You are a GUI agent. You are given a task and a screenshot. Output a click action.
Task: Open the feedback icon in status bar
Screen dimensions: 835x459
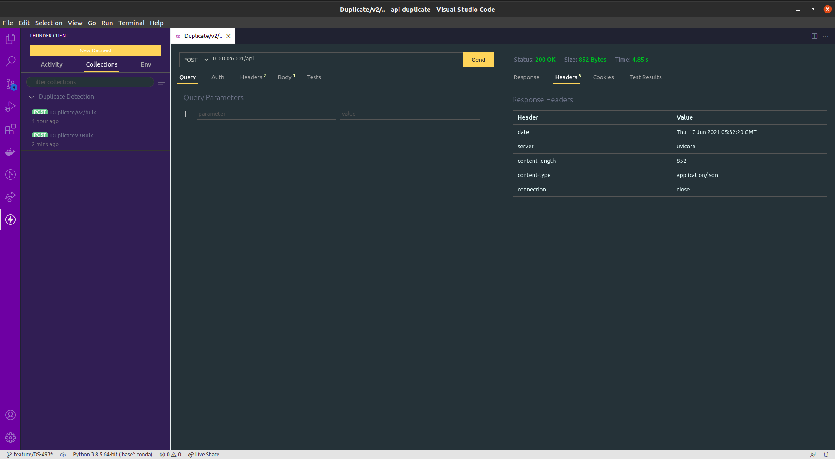click(x=813, y=455)
